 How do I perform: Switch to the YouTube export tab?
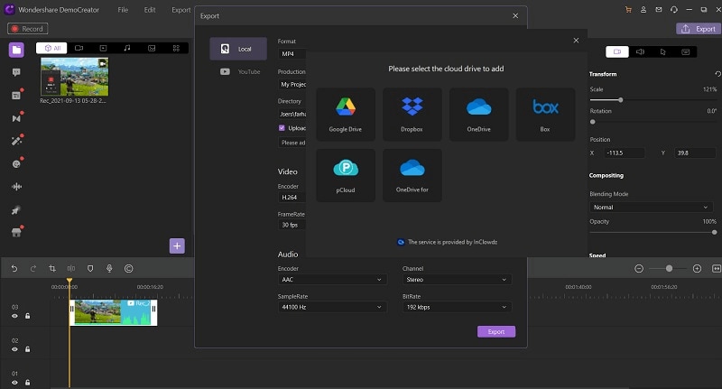[x=238, y=72]
